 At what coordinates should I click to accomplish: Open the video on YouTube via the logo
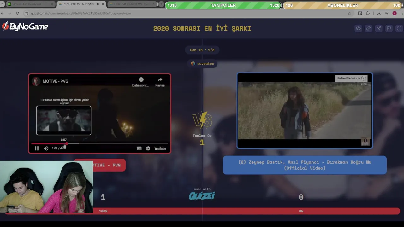point(160,148)
